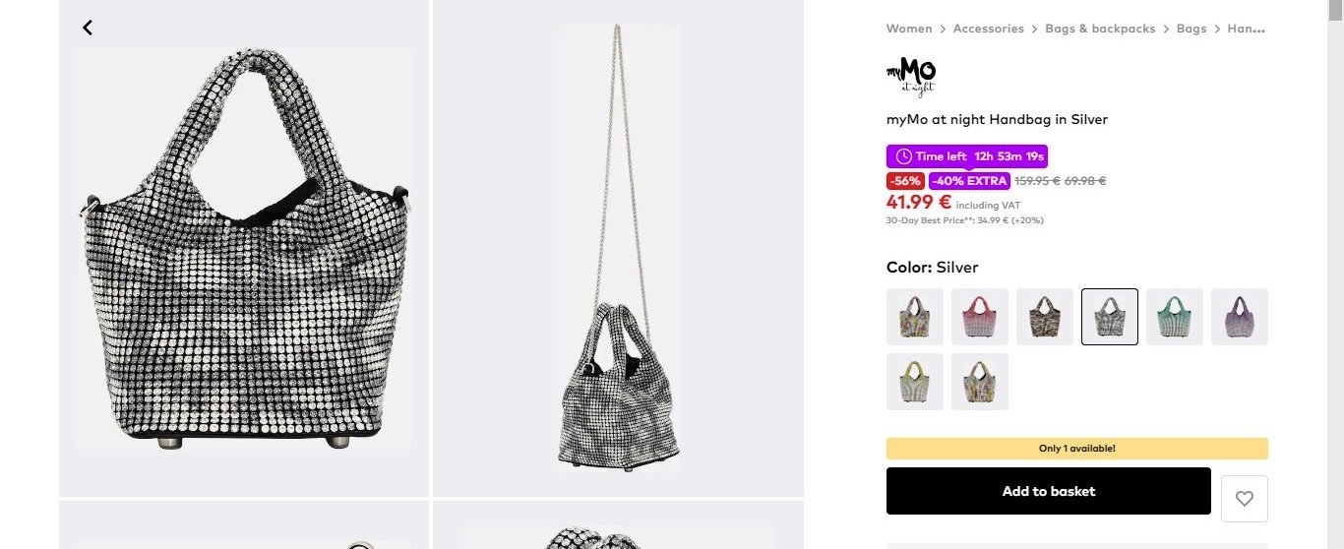
Task: Select the yellow-green bag swatch
Action: (x=915, y=382)
